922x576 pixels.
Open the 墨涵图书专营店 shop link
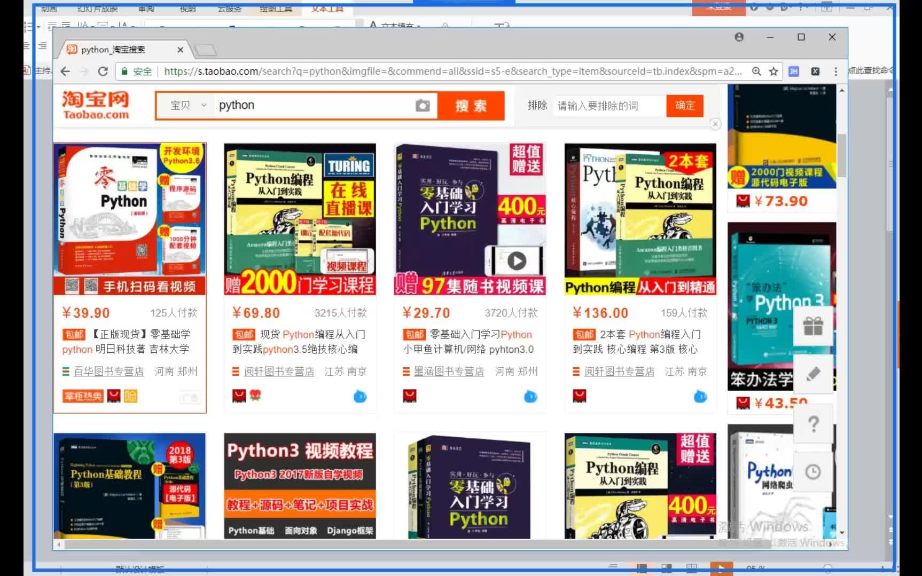click(449, 372)
